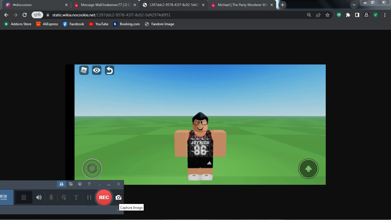This screenshot has height=220, width=391.
Task: Toggle the eye view icon in game
Action: click(x=97, y=70)
